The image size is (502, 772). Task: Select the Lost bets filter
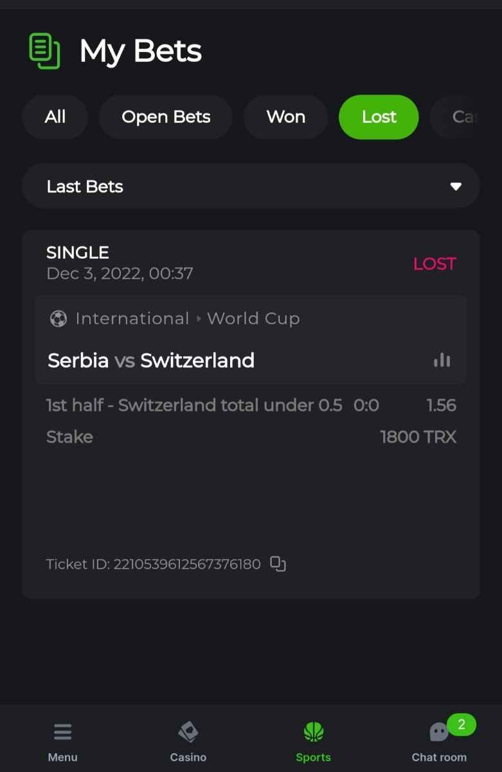point(379,117)
